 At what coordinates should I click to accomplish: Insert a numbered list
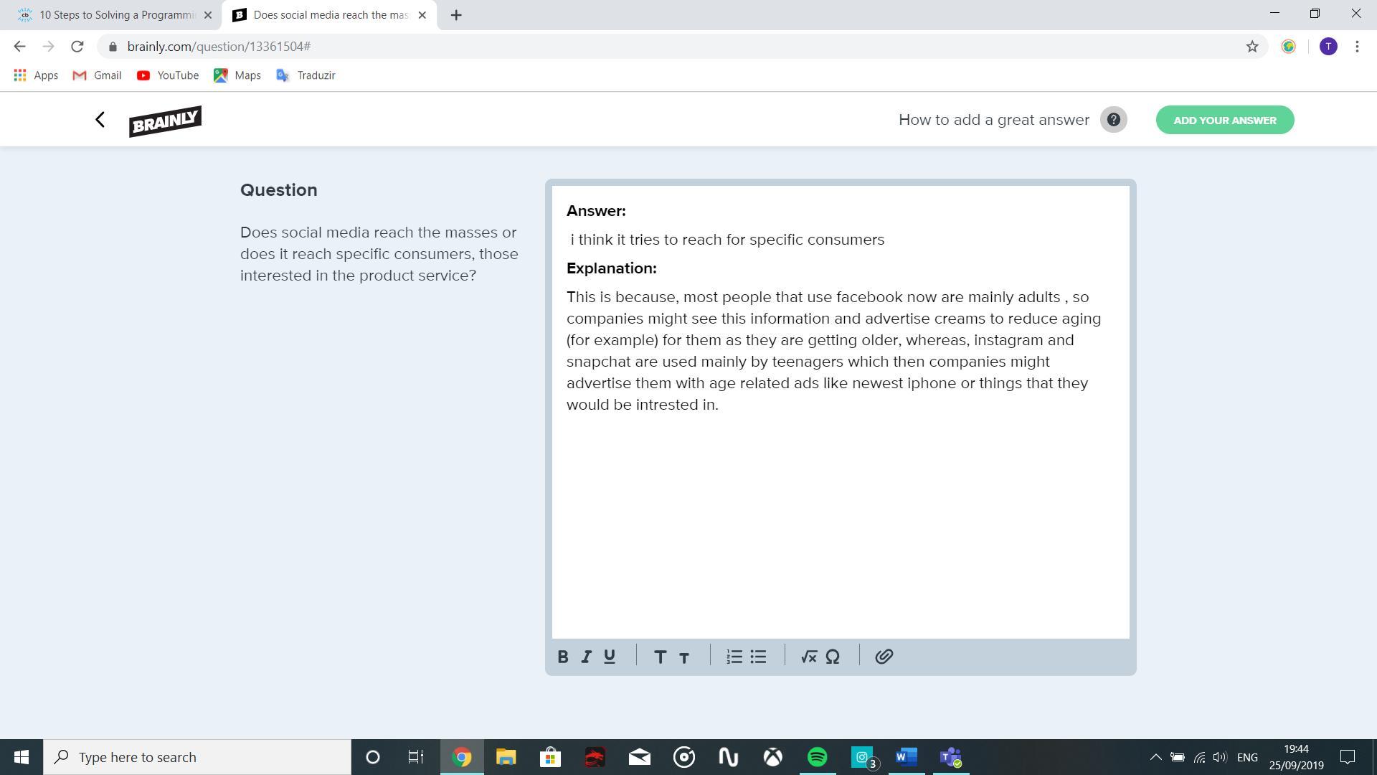[734, 657]
